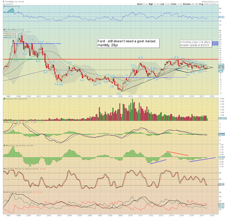
Task: Click the StockCharts.com watermark link text
Action: coord(210,1)
